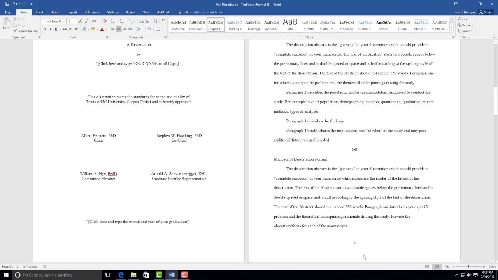
Task: Open the Font dialog launcher
Action: pos(107,37)
